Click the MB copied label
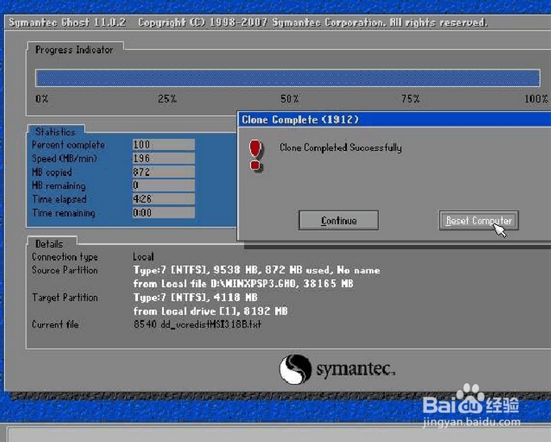The height and width of the screenshot is (442, 551). 52,172
